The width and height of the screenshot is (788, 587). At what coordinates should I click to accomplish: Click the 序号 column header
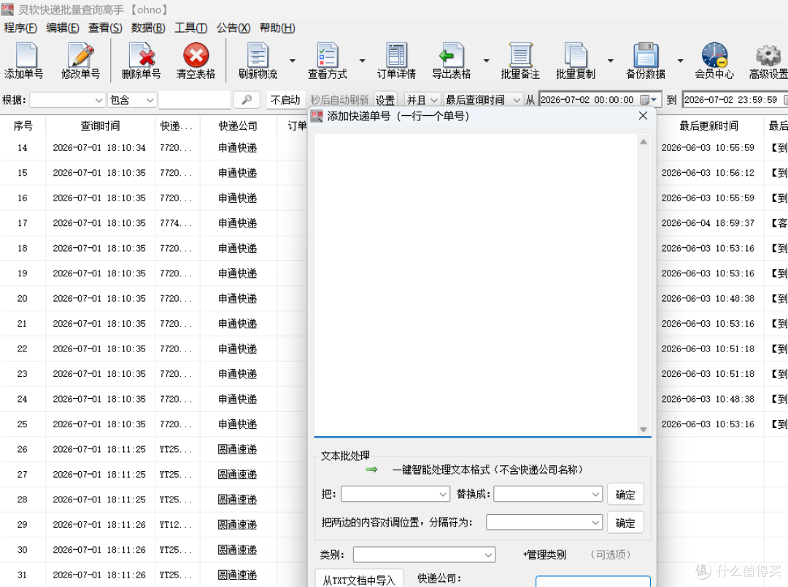coord(23,125)
